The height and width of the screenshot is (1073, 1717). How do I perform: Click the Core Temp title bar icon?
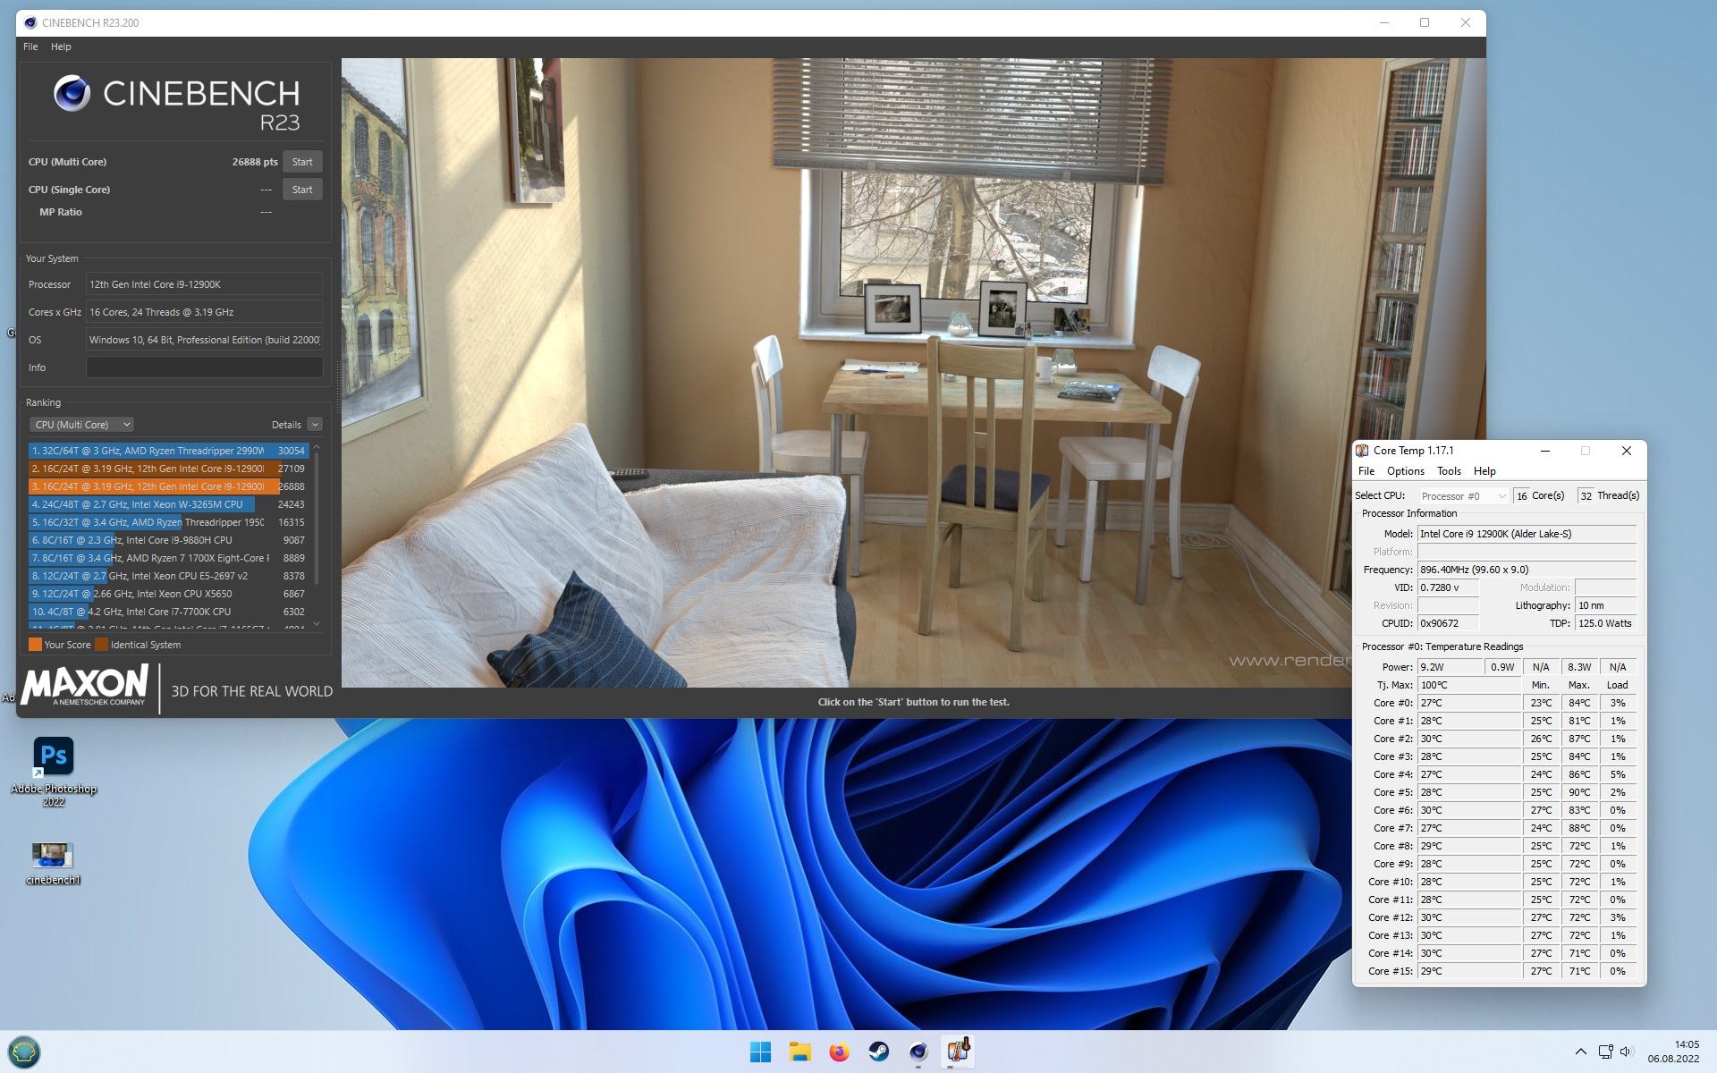[1362, 451]
